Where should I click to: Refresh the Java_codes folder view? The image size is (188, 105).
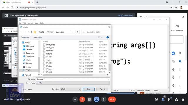(x=77, y=32)
